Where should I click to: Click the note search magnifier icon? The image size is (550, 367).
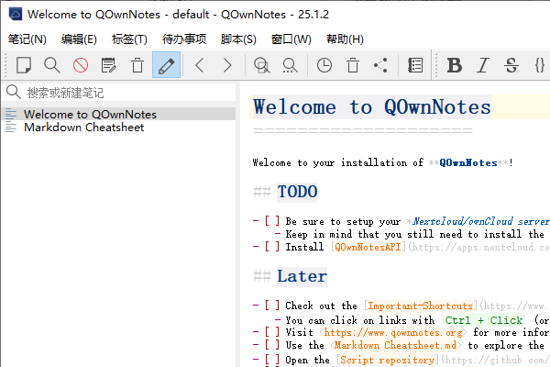pyautogui.click(x=14, y=92)
